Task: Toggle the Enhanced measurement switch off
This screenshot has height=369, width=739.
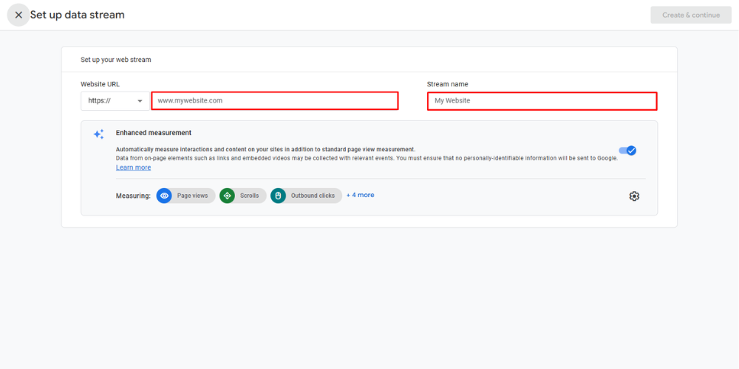Action: 627,151
